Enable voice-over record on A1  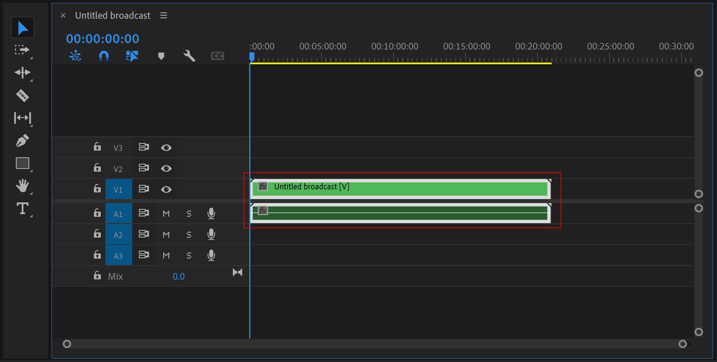tap(211, 213)
